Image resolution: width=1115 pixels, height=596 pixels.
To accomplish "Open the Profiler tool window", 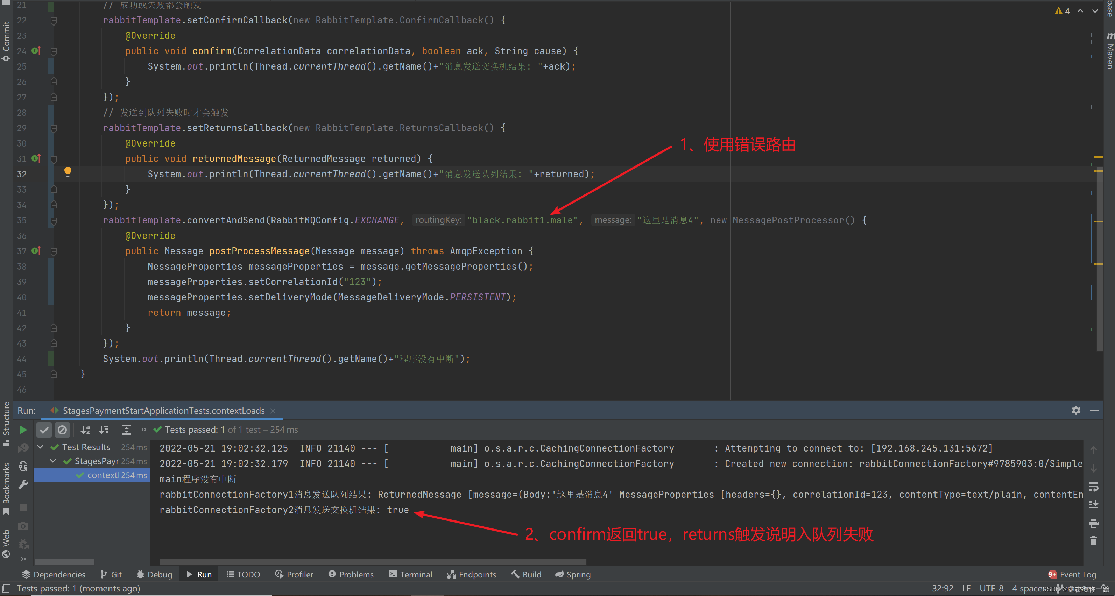I will tap(294, 574).
